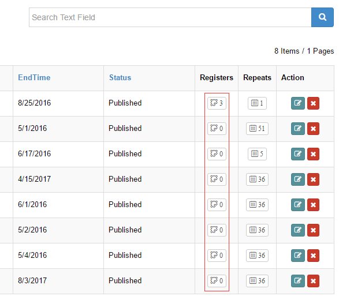
Task: Sort the table by Status column
Action: click(x=120, y=77)
